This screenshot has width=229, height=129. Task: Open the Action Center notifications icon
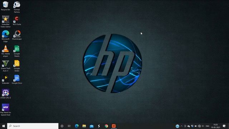(x=224, y=126)
